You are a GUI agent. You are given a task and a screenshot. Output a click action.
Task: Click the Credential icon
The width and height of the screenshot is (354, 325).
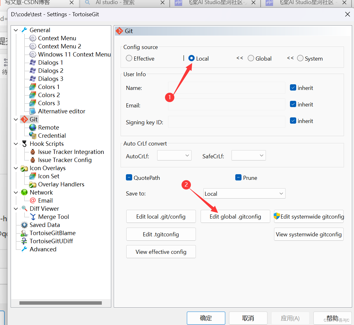[33, 135]
